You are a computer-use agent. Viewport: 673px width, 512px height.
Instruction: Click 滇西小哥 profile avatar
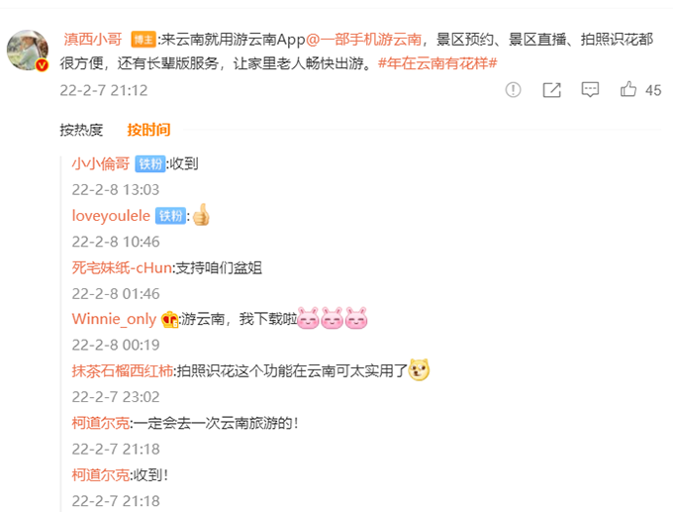click(28, 51)
